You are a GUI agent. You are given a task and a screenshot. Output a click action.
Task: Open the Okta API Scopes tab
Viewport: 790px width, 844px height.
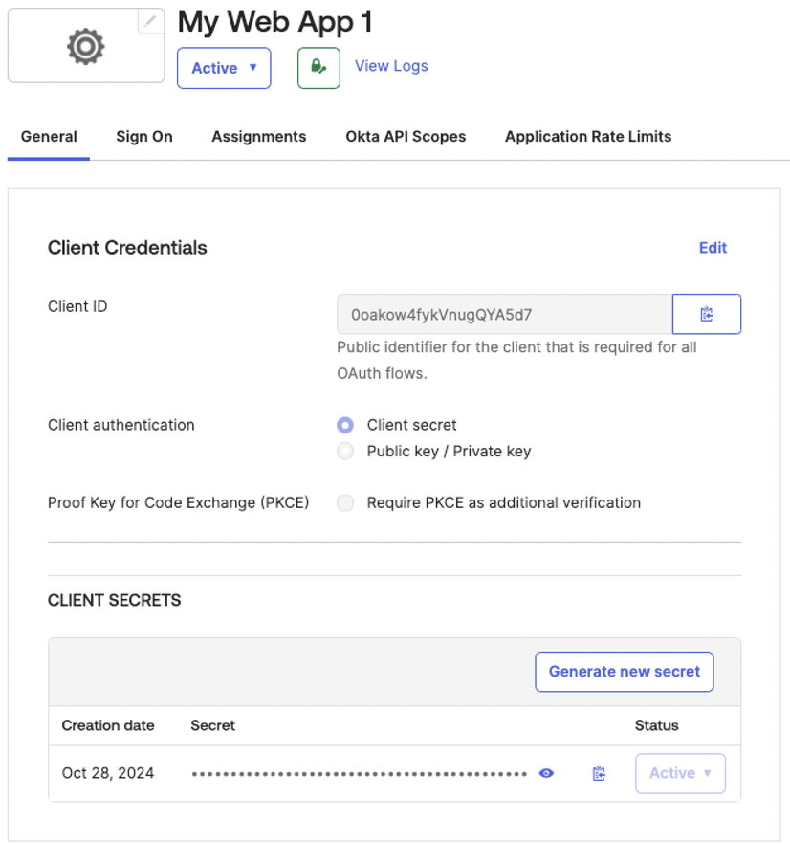406,137
